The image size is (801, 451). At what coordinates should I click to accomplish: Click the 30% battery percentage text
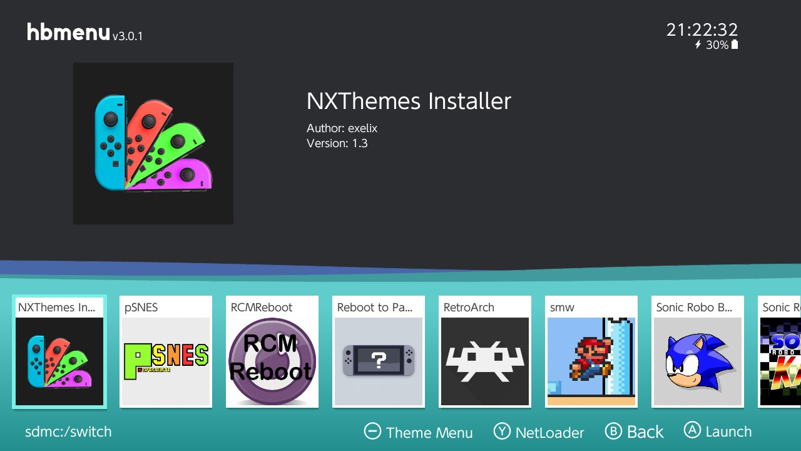[x=717, y=45]
